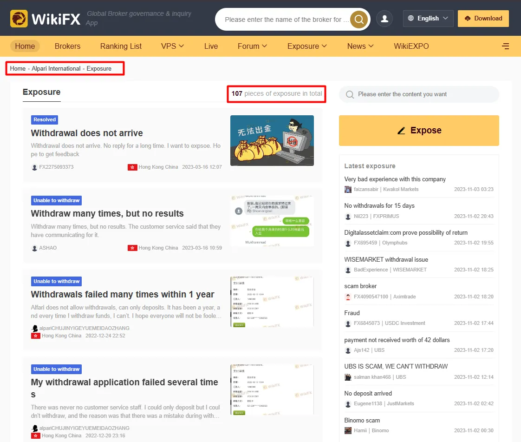Open 'Fraud' latest exposure
This screenshot has height=442, width=521.
[352, 313]
